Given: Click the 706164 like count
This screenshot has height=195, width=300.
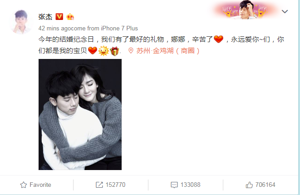Looking at the screenshot, I should click(x=266, y=185).
